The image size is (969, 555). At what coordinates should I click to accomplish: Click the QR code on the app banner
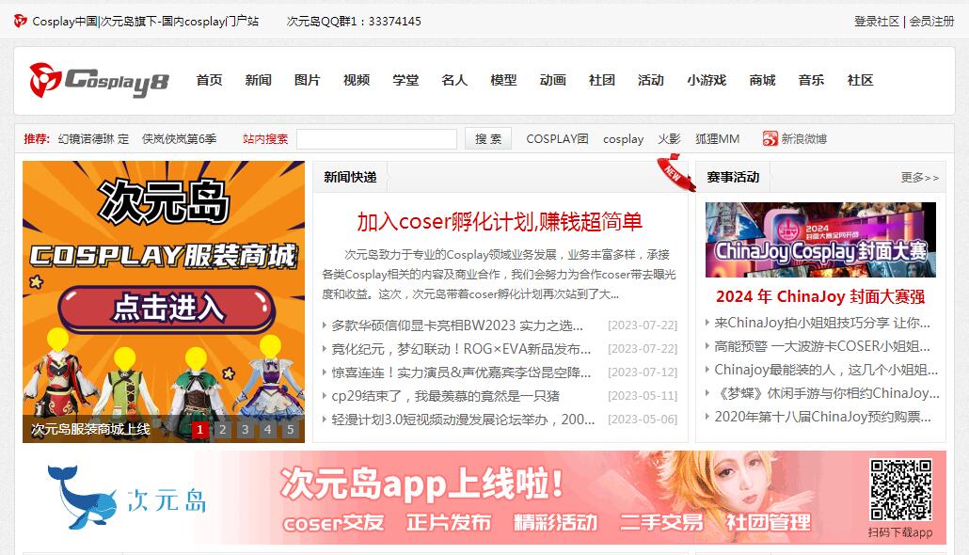click(900, 490)
